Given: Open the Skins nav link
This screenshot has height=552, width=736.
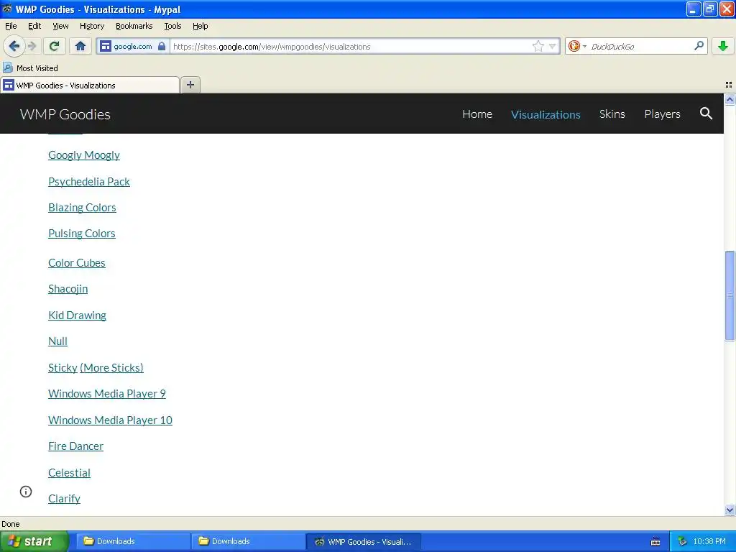Looking at the screenshot, I should [x=612, y=114].
